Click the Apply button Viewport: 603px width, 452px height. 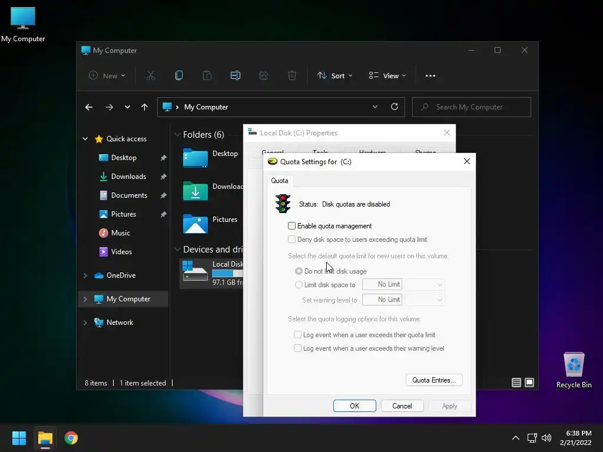pos(449,406)
